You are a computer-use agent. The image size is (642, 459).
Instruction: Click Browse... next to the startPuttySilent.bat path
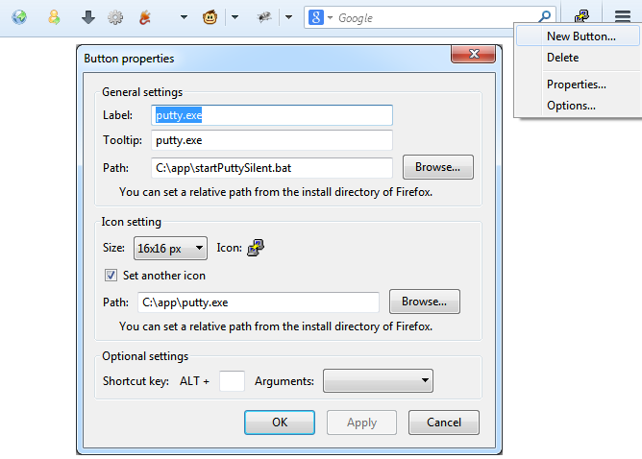pos(438,167)
